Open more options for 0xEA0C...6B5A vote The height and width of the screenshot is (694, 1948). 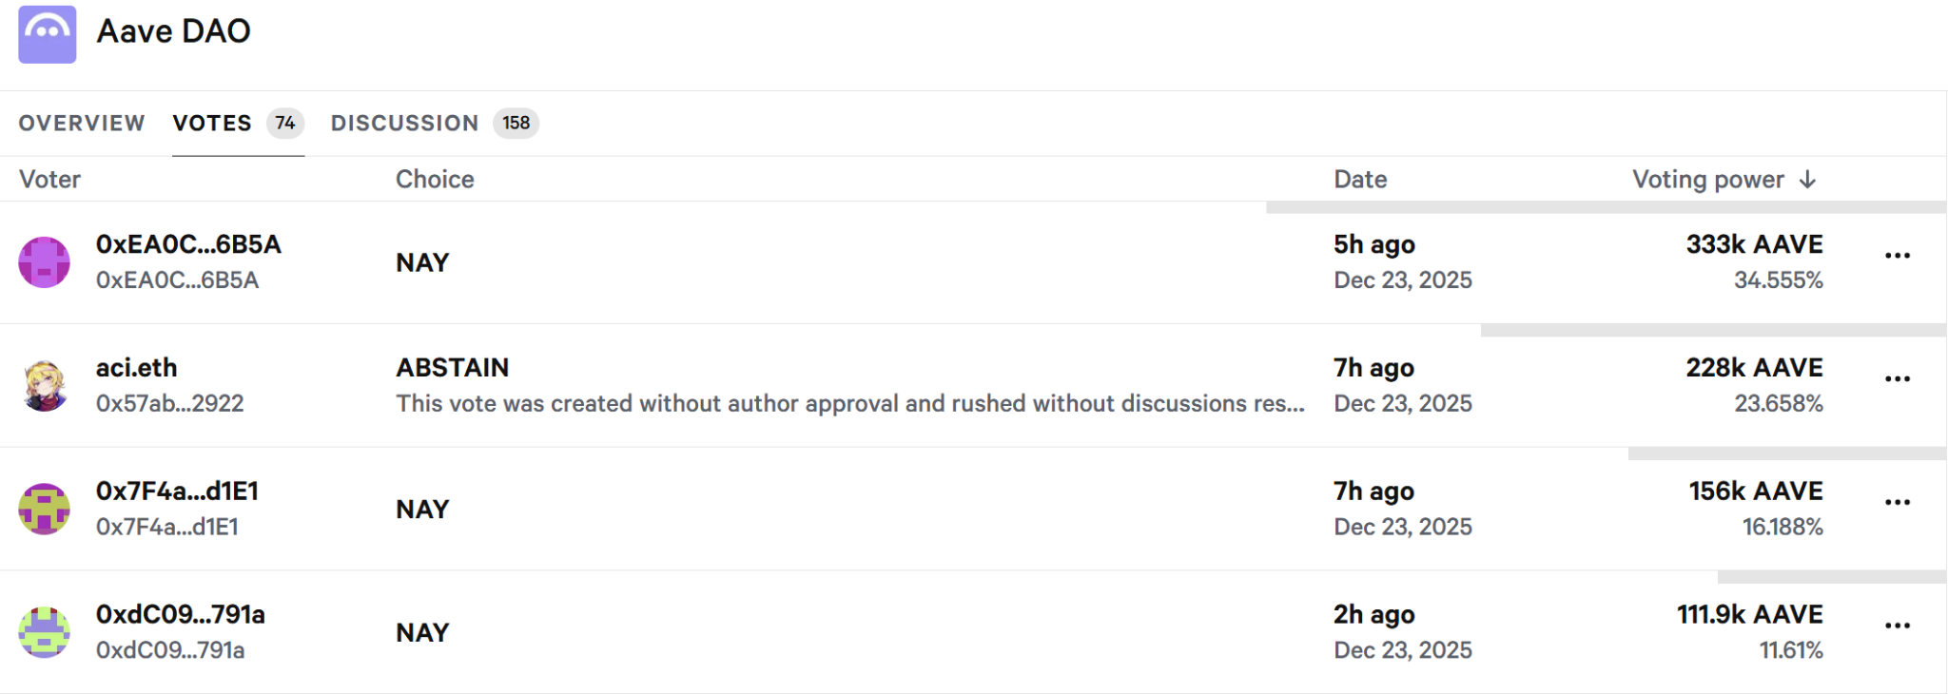[1897, 256]
